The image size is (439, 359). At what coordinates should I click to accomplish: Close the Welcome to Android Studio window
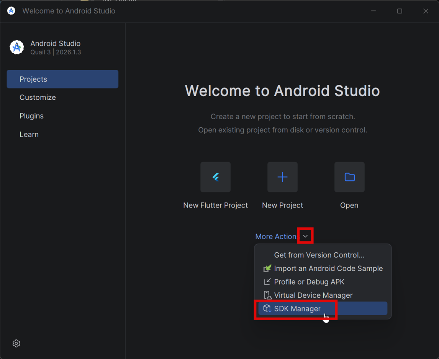pyautogui.click(x=426, y=11)
